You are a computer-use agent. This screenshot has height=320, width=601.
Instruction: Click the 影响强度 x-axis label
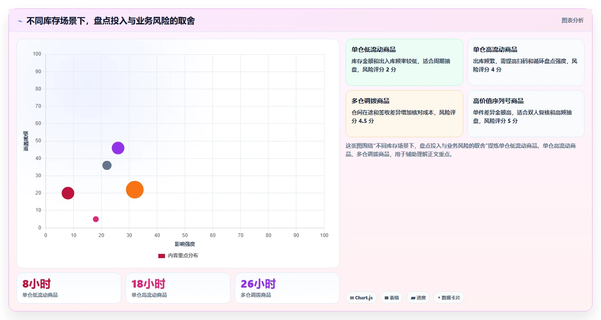coord(185,244)
